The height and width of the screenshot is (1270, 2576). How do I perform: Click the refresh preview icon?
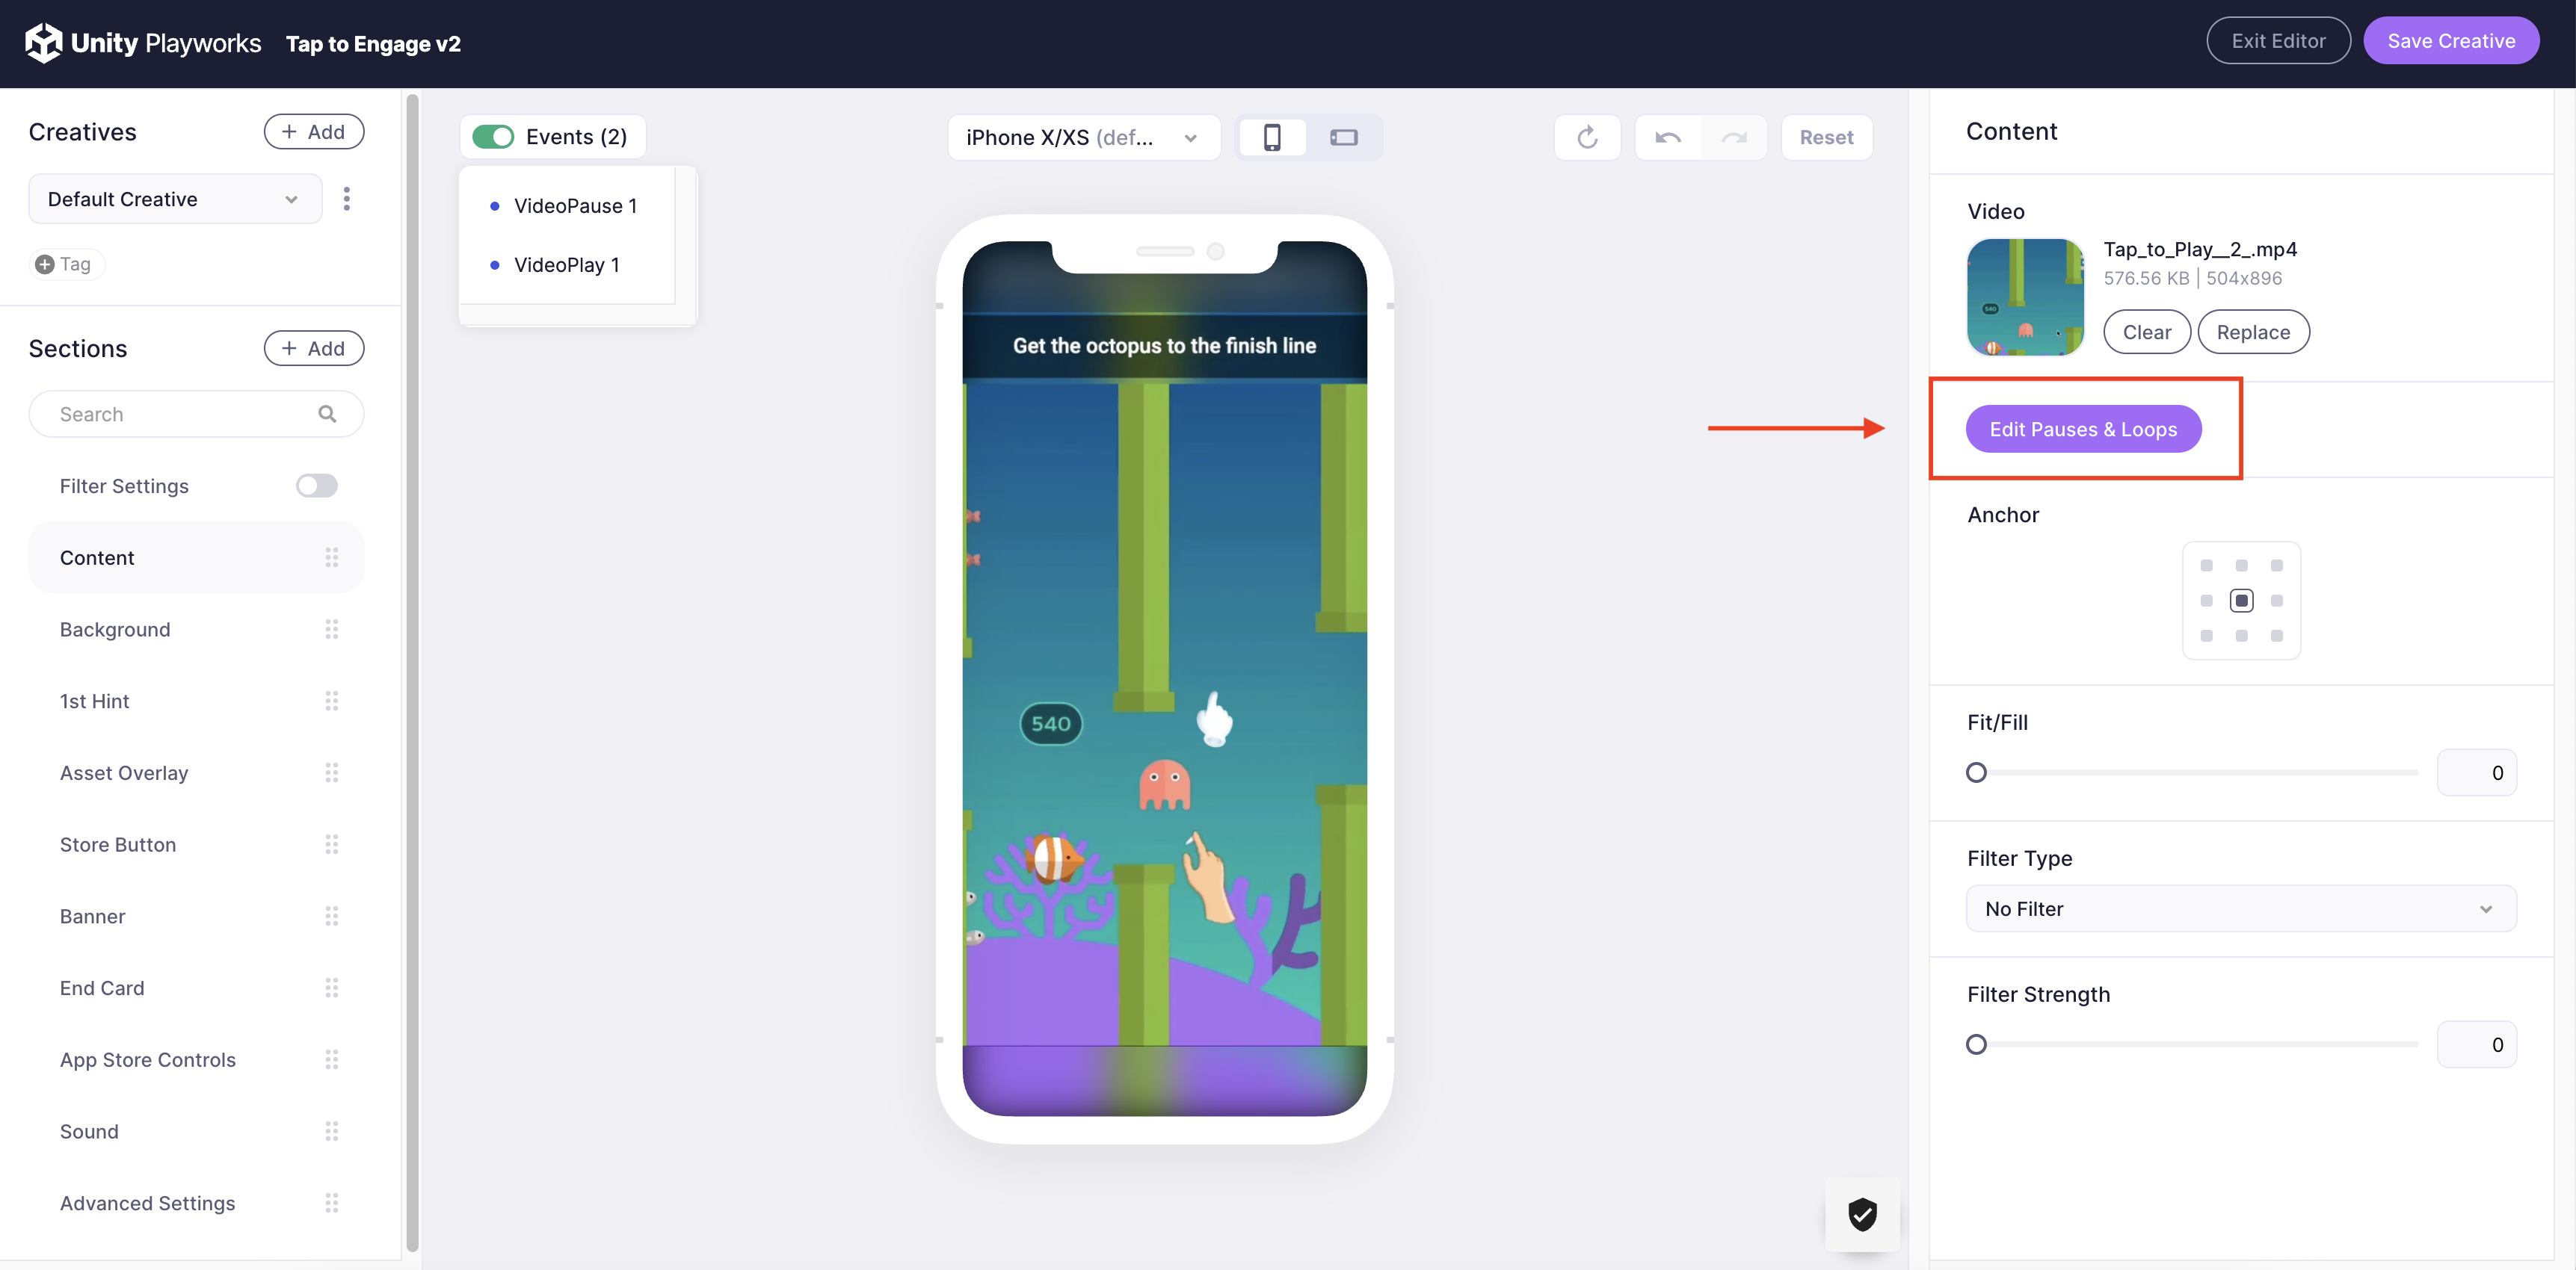tap(1587, 137)
